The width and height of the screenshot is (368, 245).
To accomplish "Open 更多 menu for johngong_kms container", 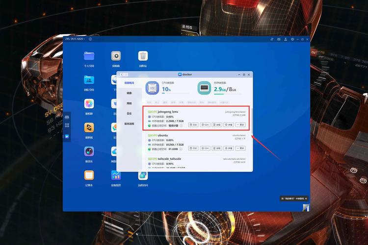I will coord(241,125).
